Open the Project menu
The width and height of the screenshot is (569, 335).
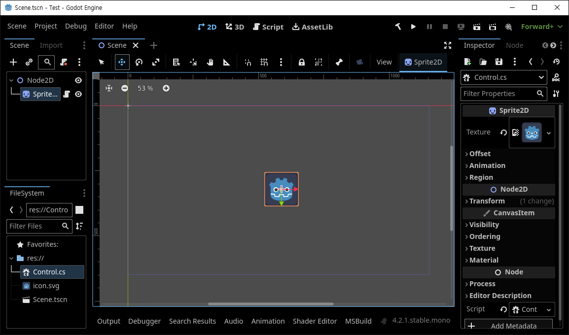[x=46, y=26]
